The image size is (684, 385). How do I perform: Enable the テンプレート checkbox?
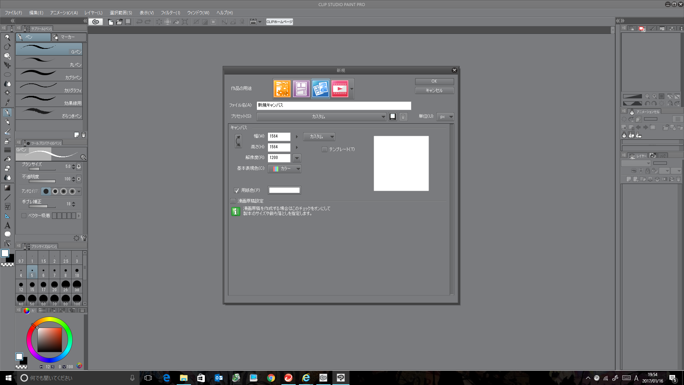point(324,149)
